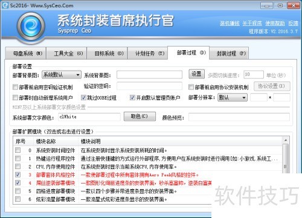
Task: Switch to the 工具大全 (G) tab
Action: [66, 54]
